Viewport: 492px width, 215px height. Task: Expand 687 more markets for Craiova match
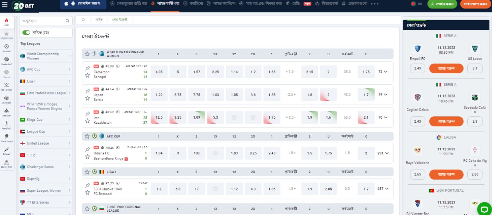383,189
